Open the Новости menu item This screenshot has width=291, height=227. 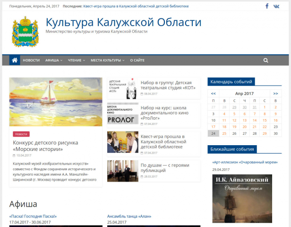31,61
